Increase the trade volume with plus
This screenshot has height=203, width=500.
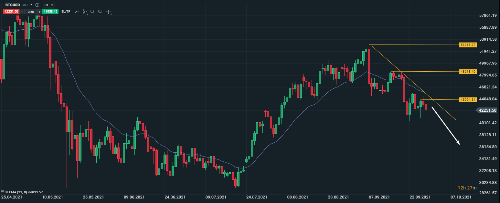[x=39, y=12]
